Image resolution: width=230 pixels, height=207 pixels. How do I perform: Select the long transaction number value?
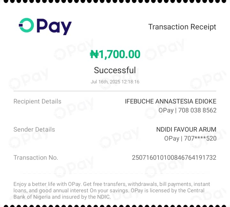(x=174, y=158)
